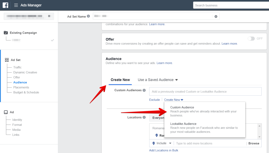Open Format under the Ad section
This screenshot has width=269, height=153.
pyautogui.click(x=17, y=125)
